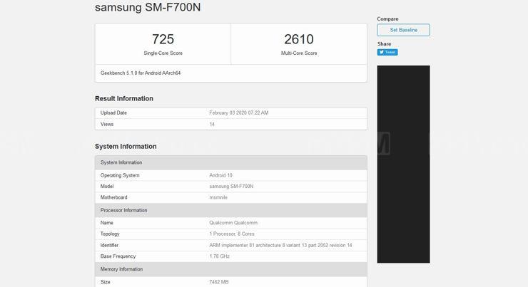Select Geekbench 5.1.0 for Android AArch64 text
Image resolution: width=528 pixels, height=287 pixels.
point(141,73)
